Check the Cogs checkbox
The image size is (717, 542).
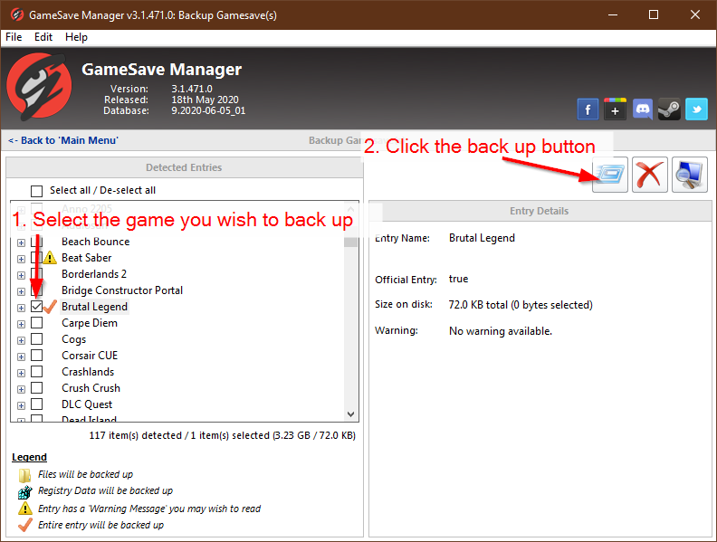tap(36, 339)
